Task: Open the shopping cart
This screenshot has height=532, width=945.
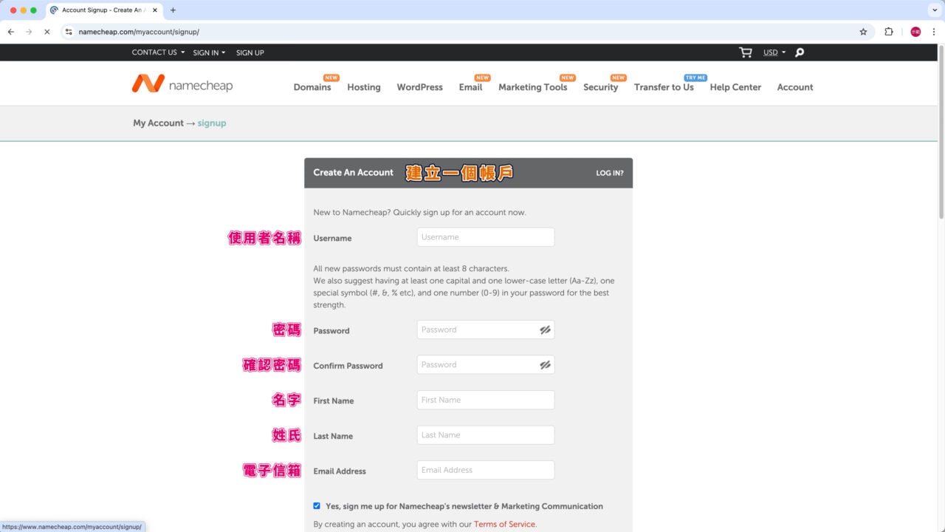Action: [744, 52]
